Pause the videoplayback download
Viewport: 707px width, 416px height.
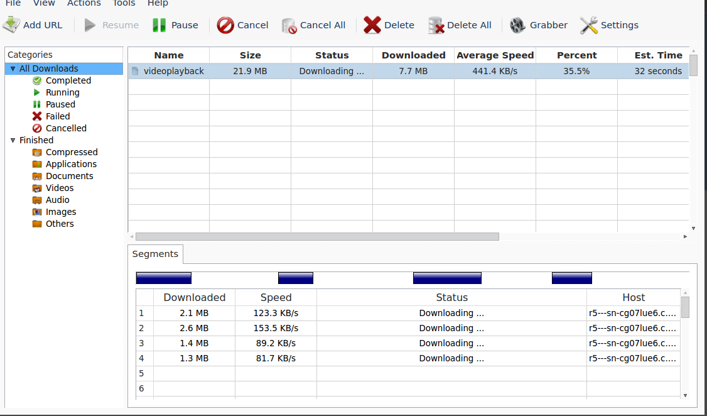pos(175,25)
